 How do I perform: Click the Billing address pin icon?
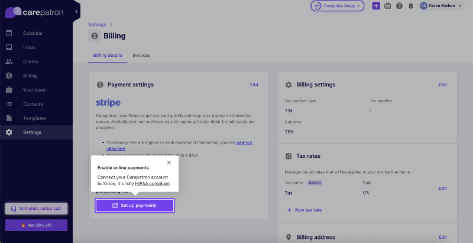[289, 237]
